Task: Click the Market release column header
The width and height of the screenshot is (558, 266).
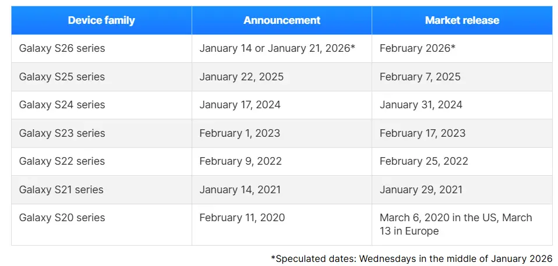Action: click(462, 20)
